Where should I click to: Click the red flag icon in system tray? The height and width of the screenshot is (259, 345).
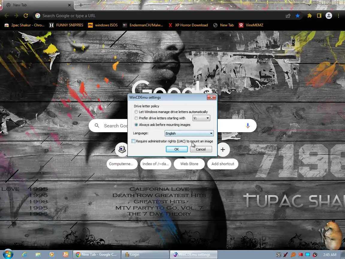(300, 255)
